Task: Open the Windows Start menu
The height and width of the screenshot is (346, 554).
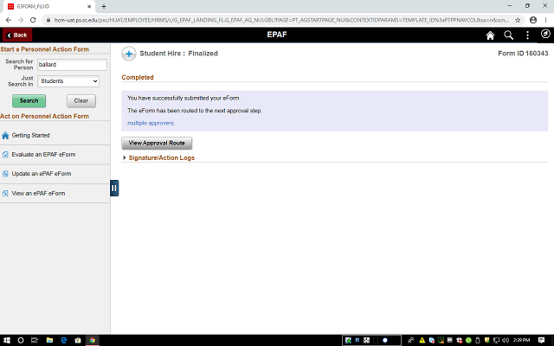Action: [x=7, y=340]
